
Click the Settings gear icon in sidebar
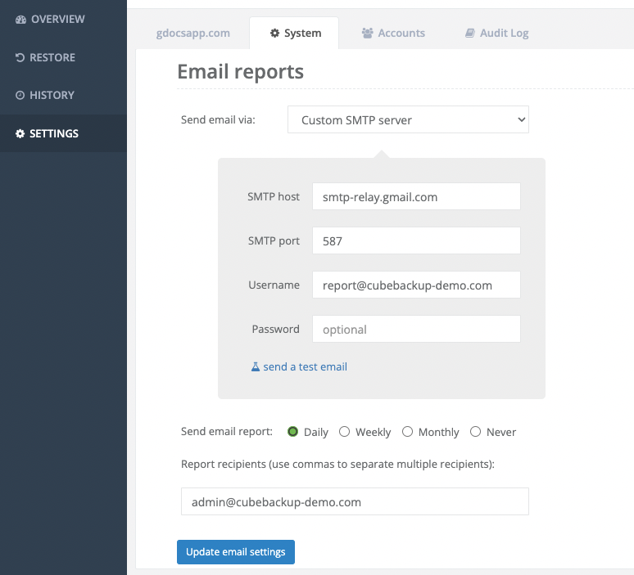pos(20,134)
